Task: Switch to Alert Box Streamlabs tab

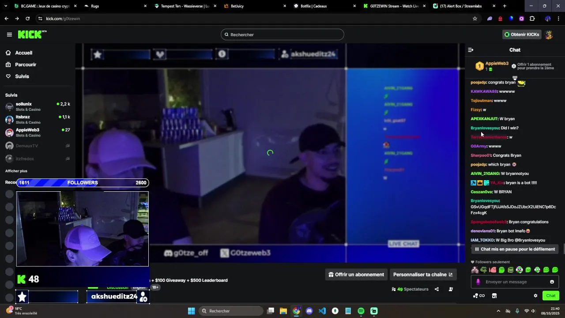Action: [463, 6]
